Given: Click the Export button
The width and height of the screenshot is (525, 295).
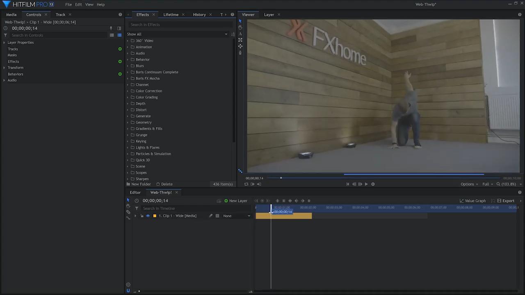Looking at the screenshot, I should pyautogui.click(x=506, y=201).
